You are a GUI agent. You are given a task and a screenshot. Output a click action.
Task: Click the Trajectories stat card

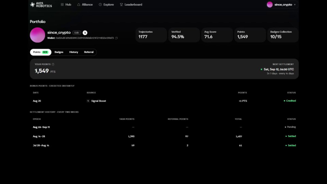pos(151,35)
